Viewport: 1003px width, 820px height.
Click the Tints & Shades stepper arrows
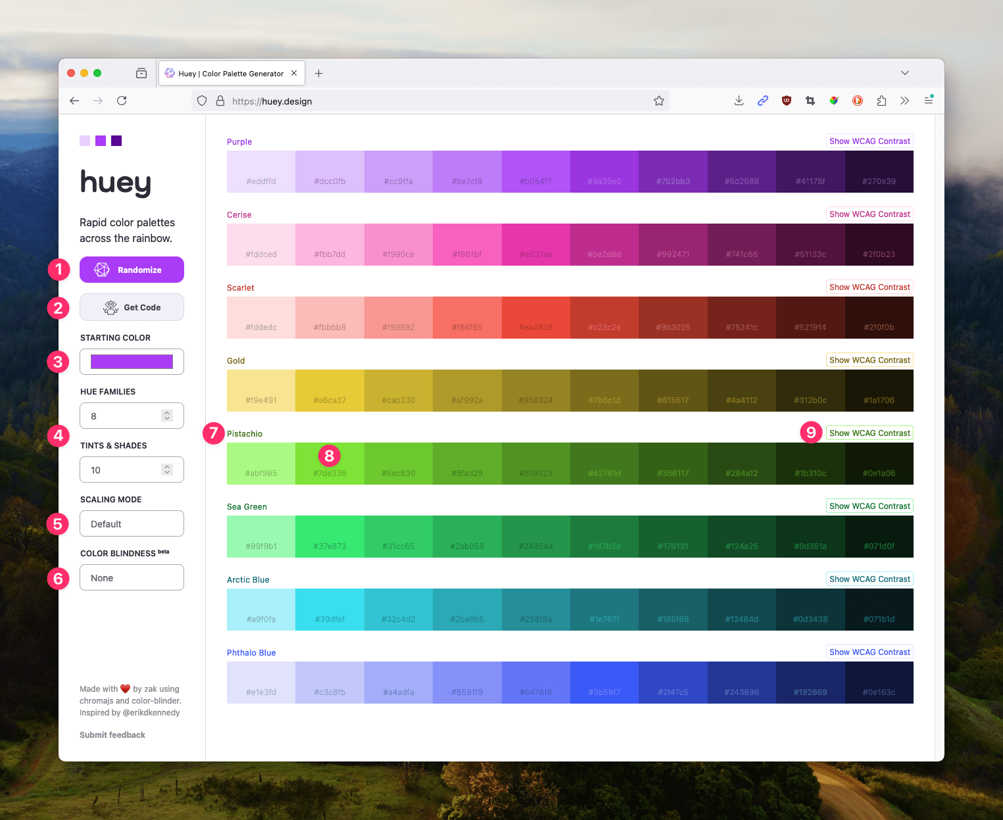pos(167,470)
